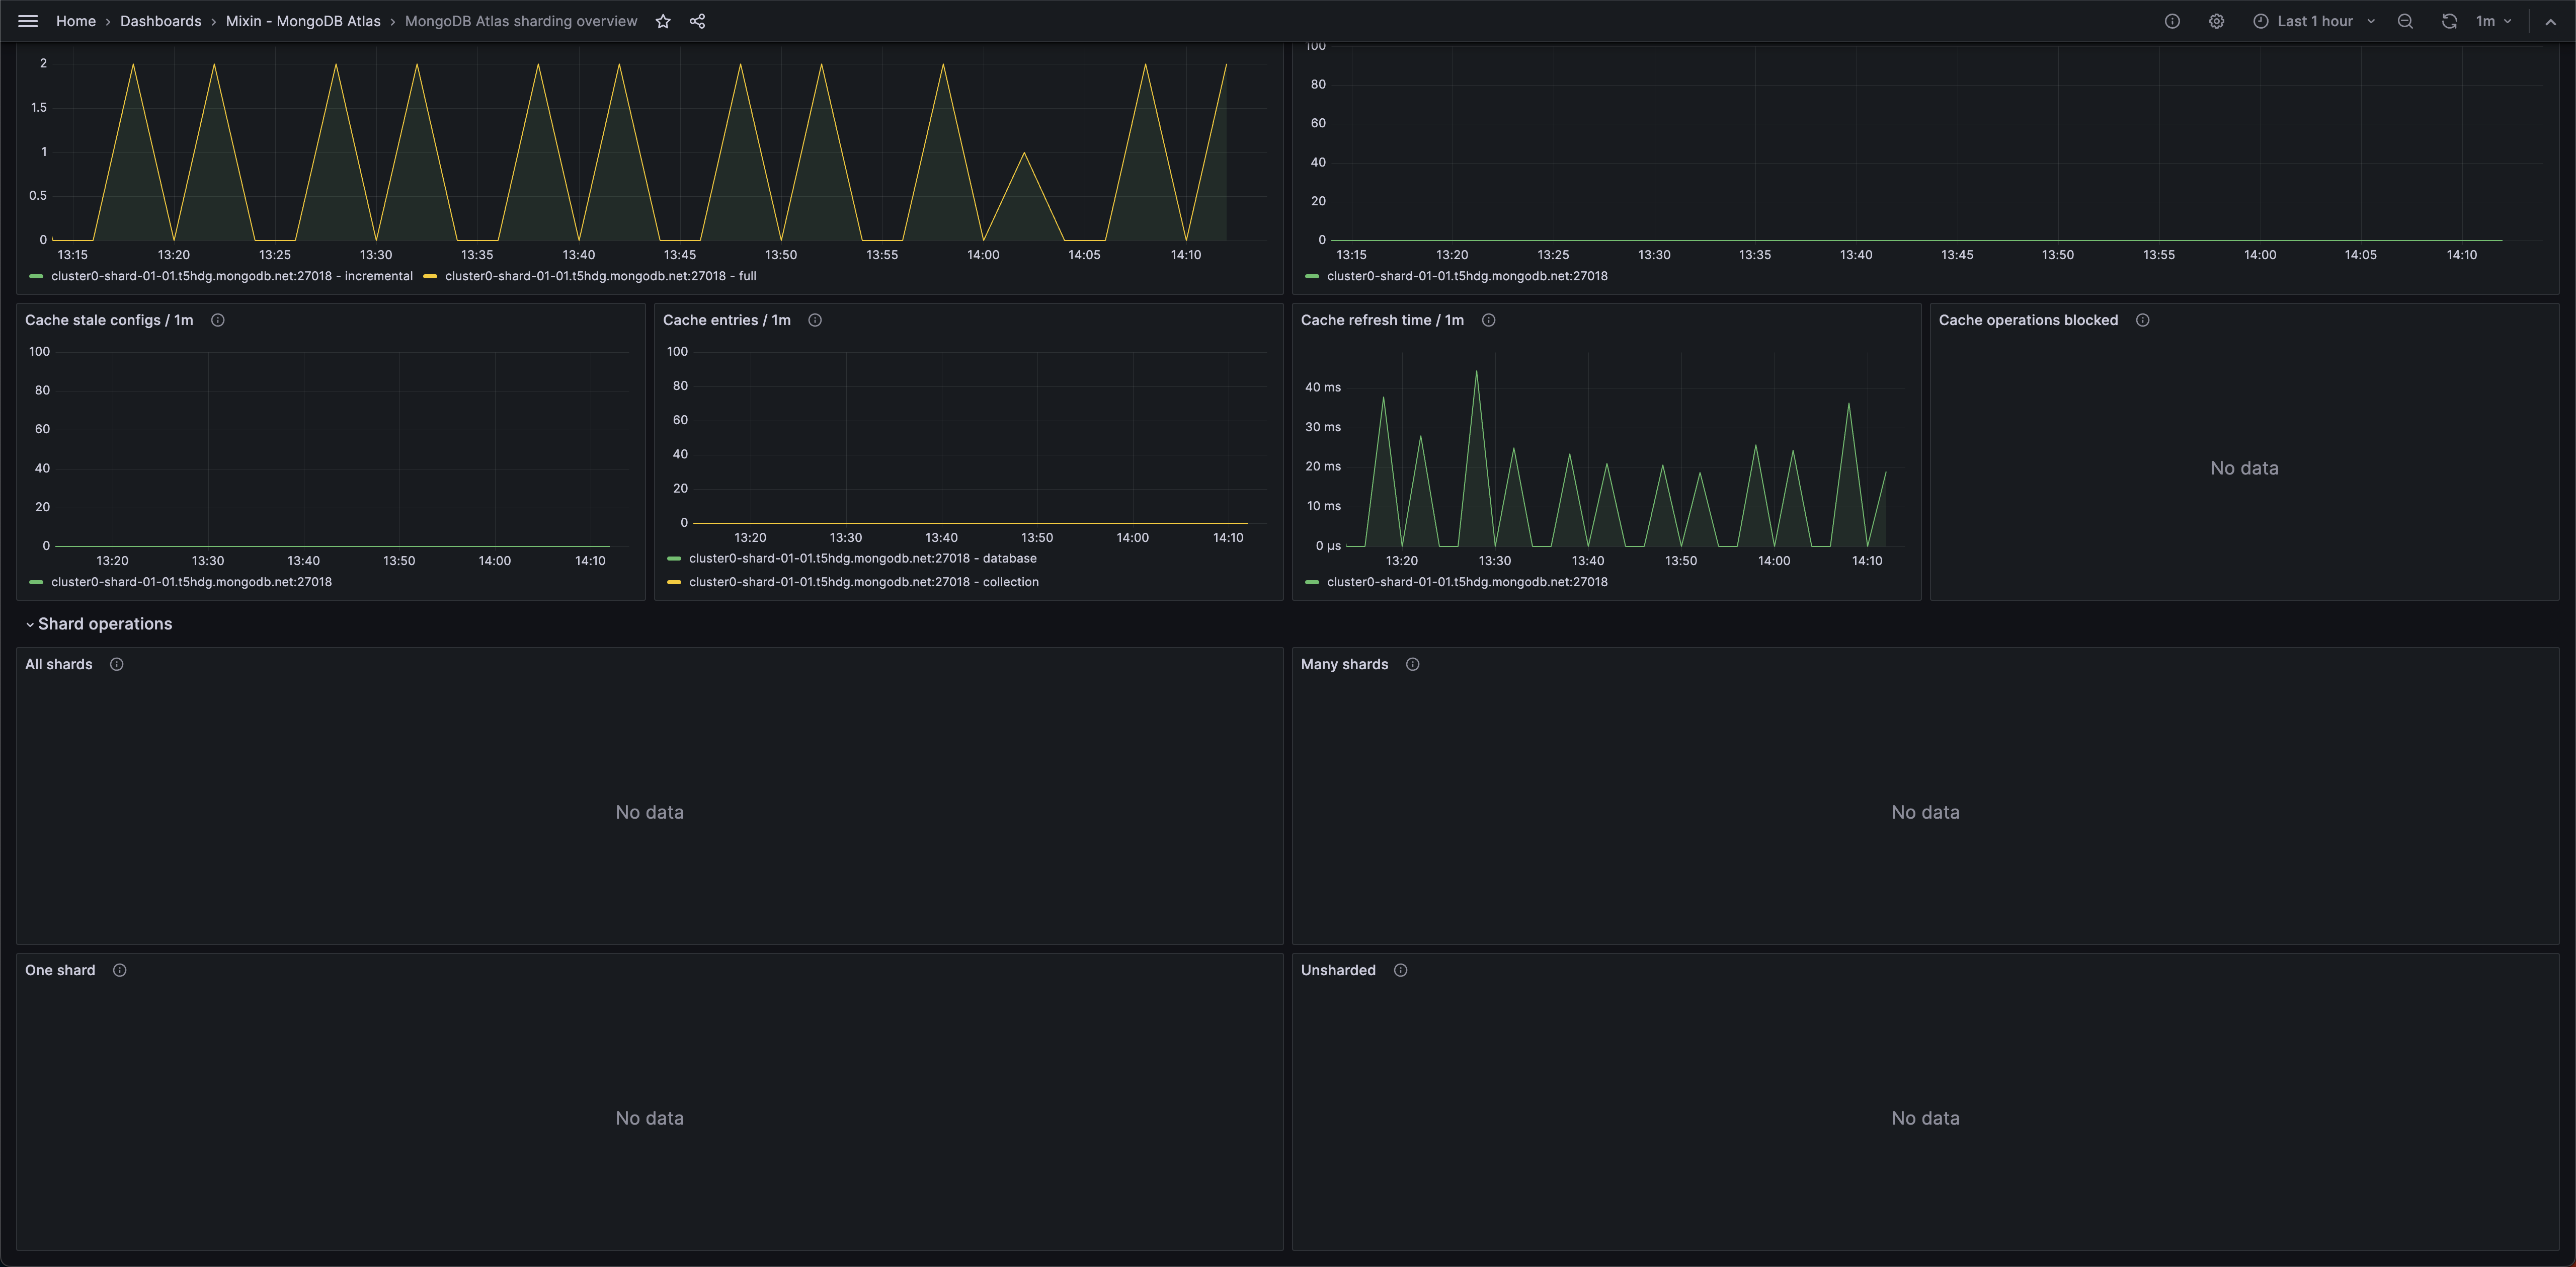The height and width of the screenshot is (1267, 2576).
Task: Open dashboard settings gear icon
Action: (x=2216, y=21)
